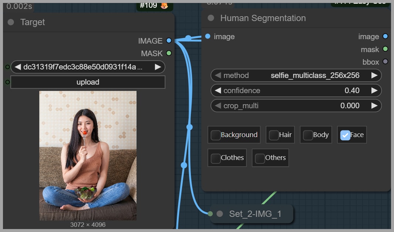Click the Target node IMAGE output port
Screen dimensions: 394x232
169,41
